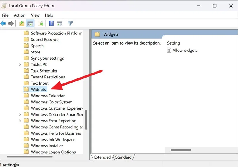Select Windows Hello for Business folder
Image resolution: width=238 pixels, height=167 pixels.
56,133
